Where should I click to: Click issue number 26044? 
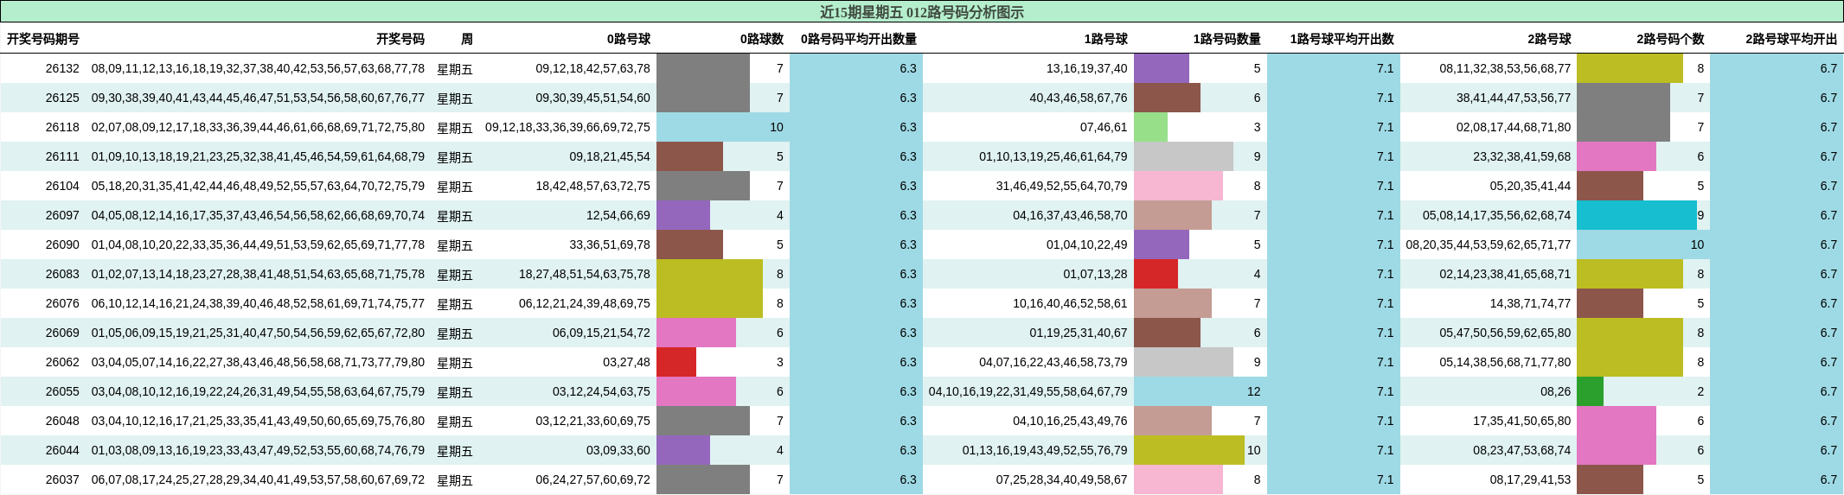pos(62,450)
